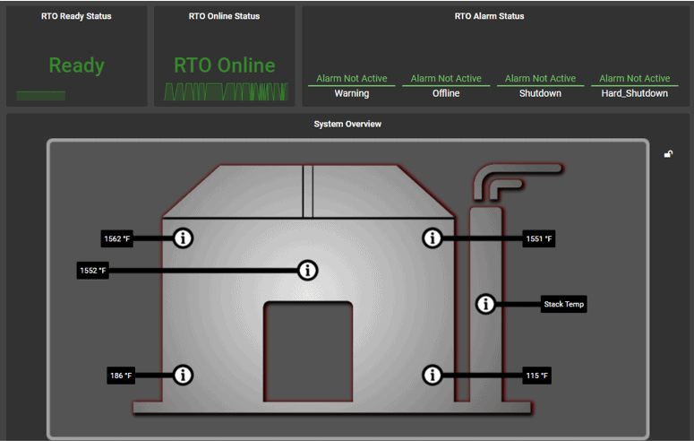Click the RTO Alarm Status panel title
Viewport: 694px width, 441px height.
pos(489,16)
